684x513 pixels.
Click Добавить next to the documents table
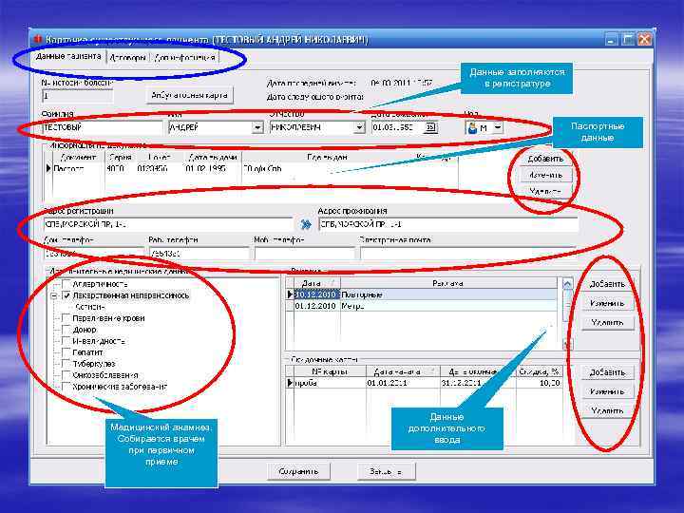click(x=545, y=159)
